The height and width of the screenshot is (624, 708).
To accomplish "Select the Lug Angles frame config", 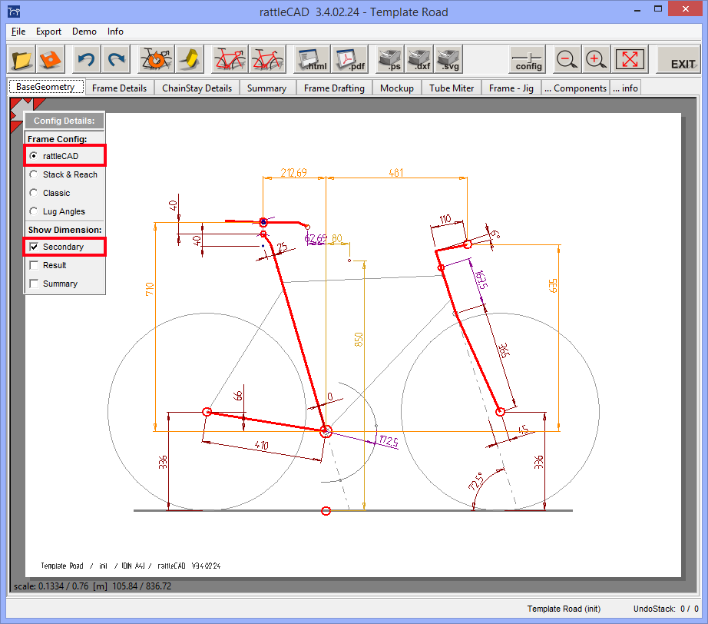I will (34, 211).
